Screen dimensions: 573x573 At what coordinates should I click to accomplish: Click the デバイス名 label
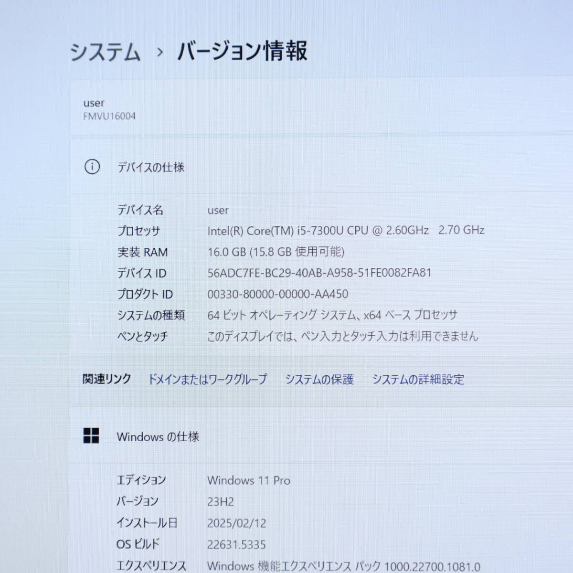click(x=140, y=210)
